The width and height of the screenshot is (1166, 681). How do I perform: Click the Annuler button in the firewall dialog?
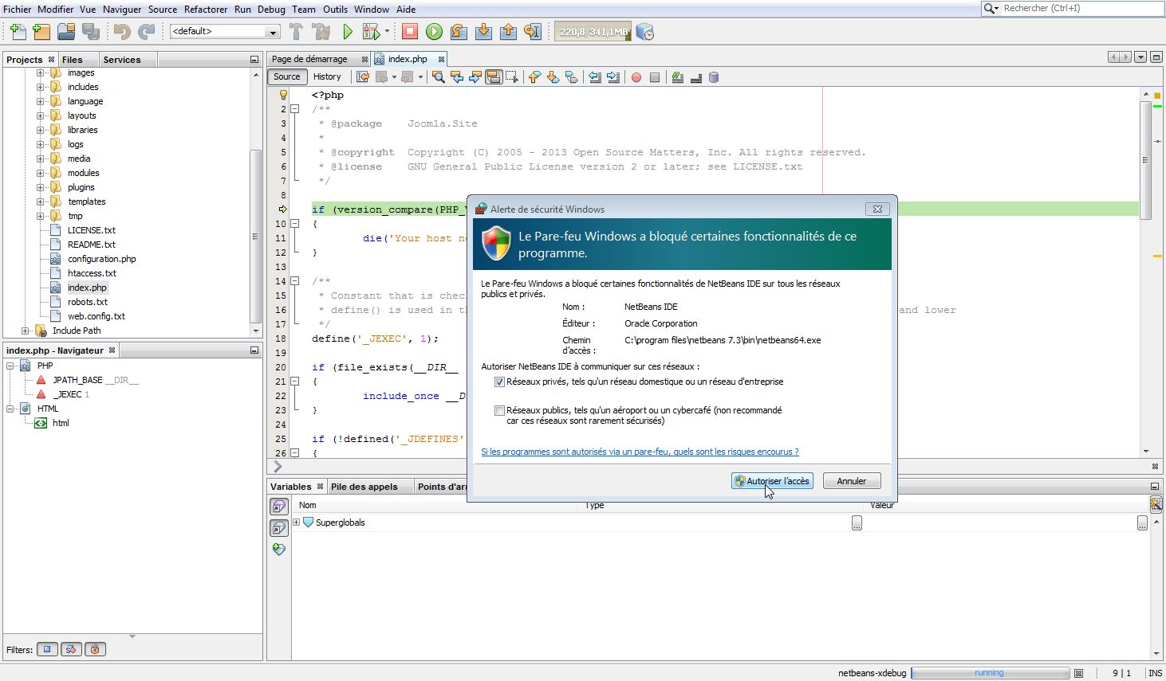852,481
